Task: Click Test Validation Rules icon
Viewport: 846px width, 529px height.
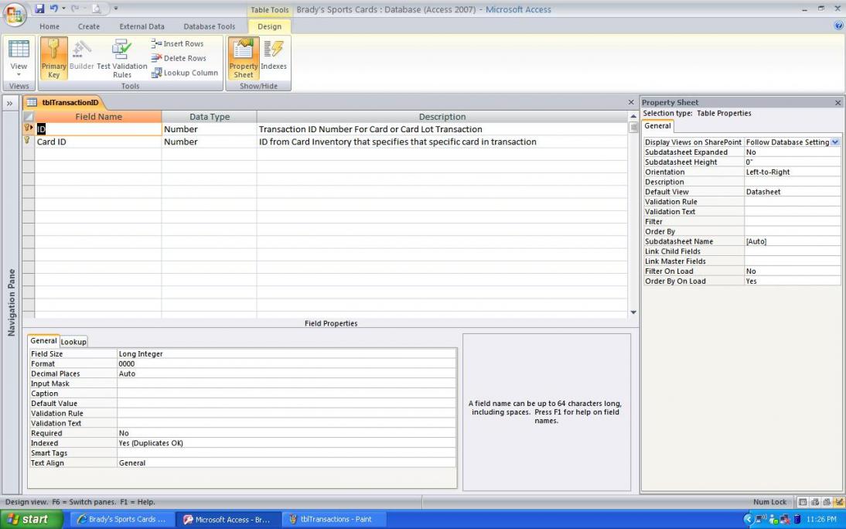Action: click(121, 58)
